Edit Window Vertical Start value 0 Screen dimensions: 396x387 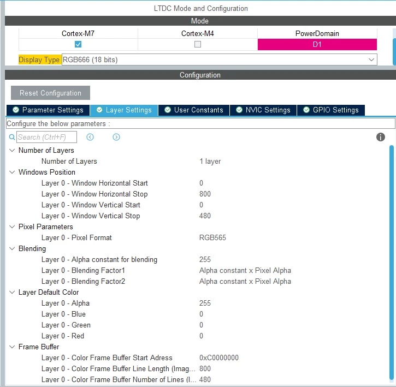click(x=202, y=205)
